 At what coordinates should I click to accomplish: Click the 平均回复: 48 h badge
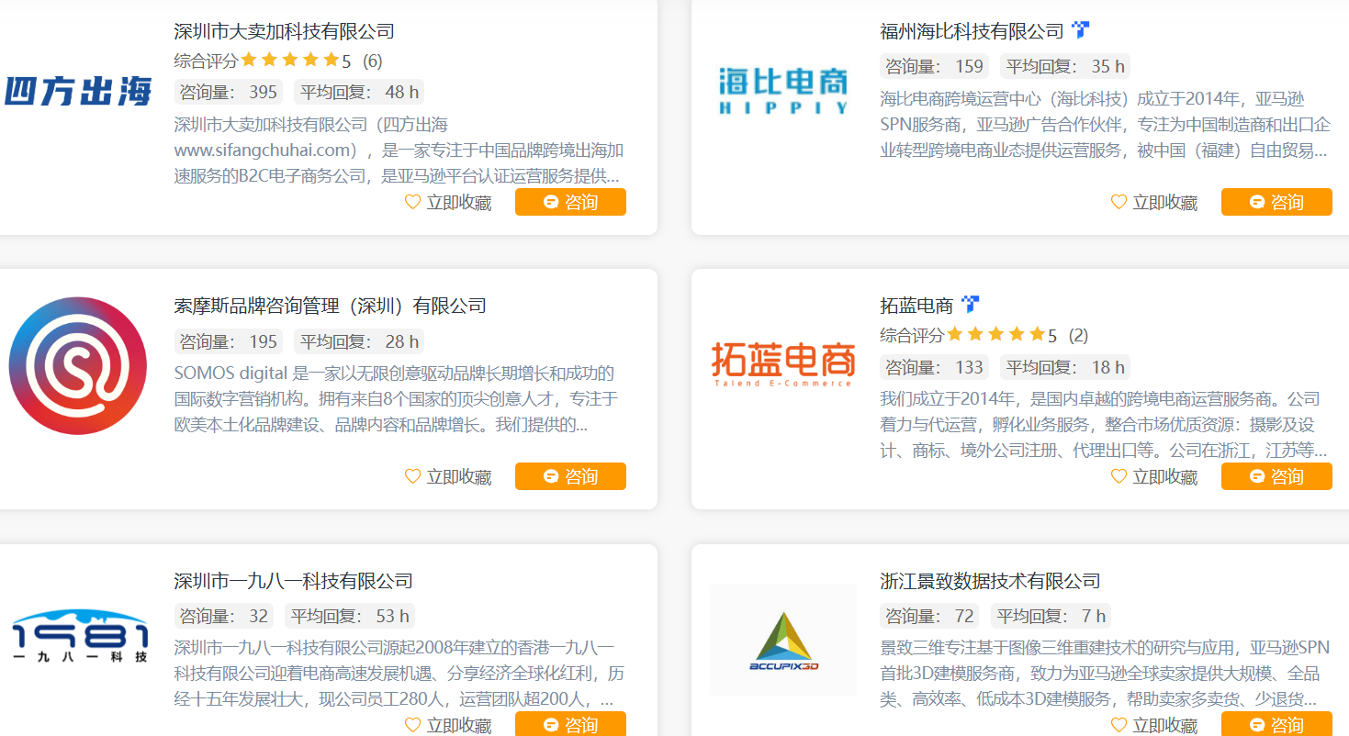click(359, 92)
